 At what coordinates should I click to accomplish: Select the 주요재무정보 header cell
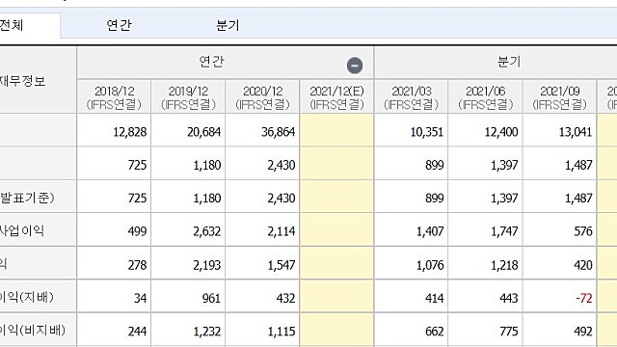(x=38, y=80)
